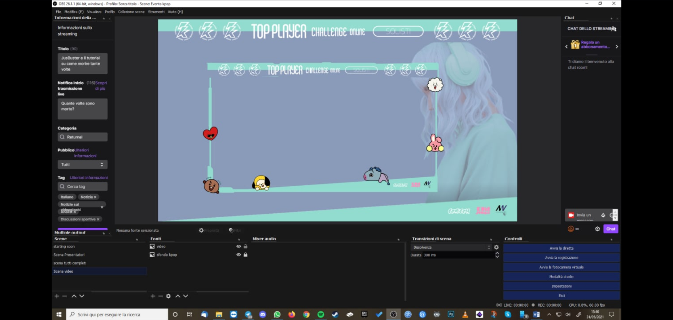Detach the Chat dock panel
The width and height of the screenshot is (673, 320).
coord(611,18)
